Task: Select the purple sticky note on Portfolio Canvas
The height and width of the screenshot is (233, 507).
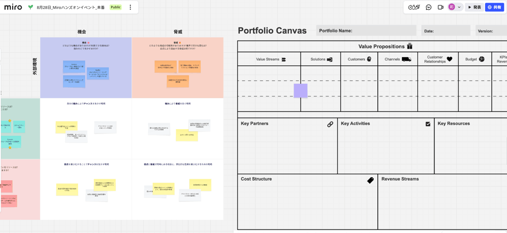Action: (x=300, y=91)
